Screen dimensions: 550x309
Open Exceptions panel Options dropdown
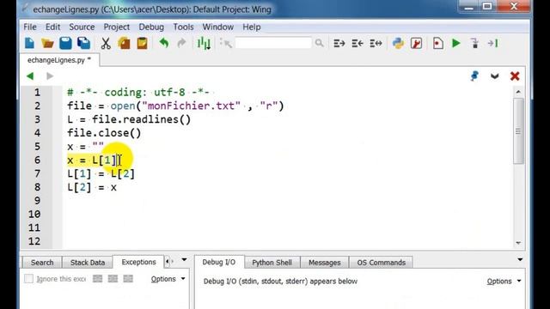coord(168,279)
